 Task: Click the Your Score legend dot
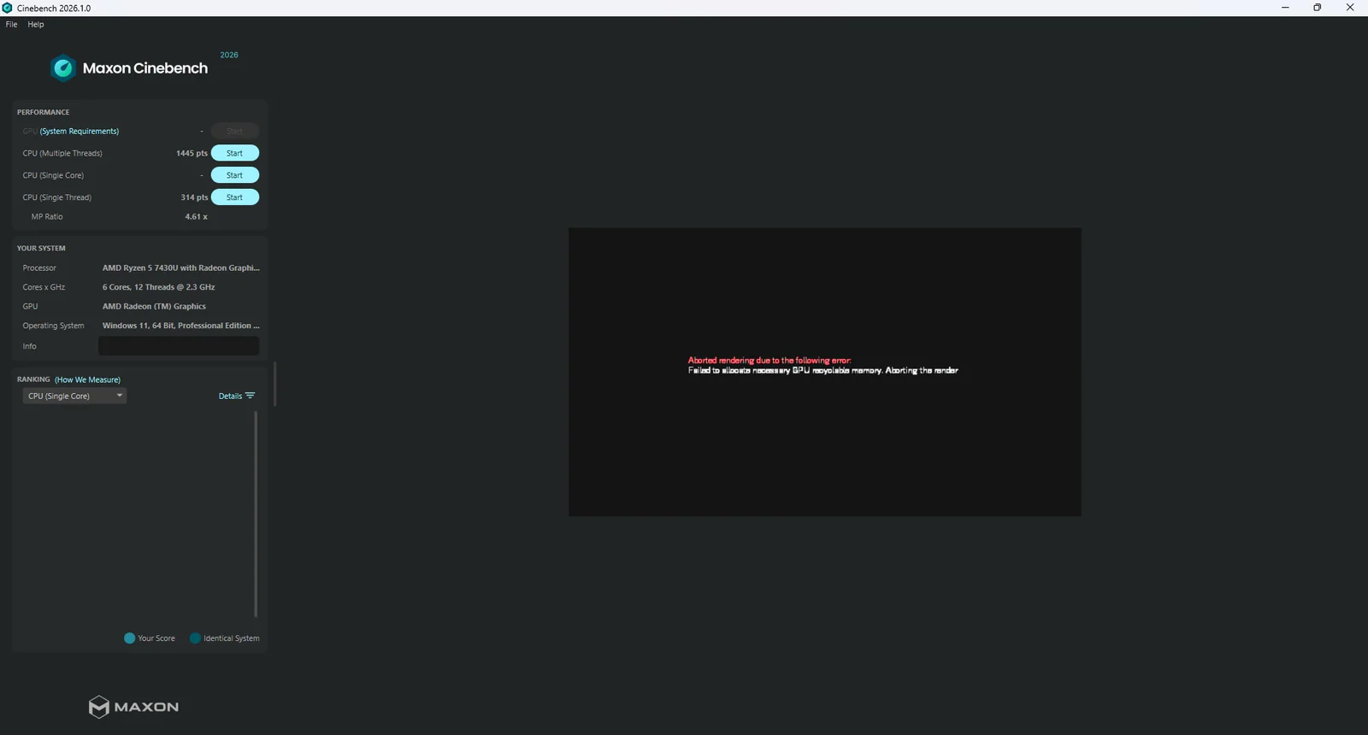click(x=129, y=638)
